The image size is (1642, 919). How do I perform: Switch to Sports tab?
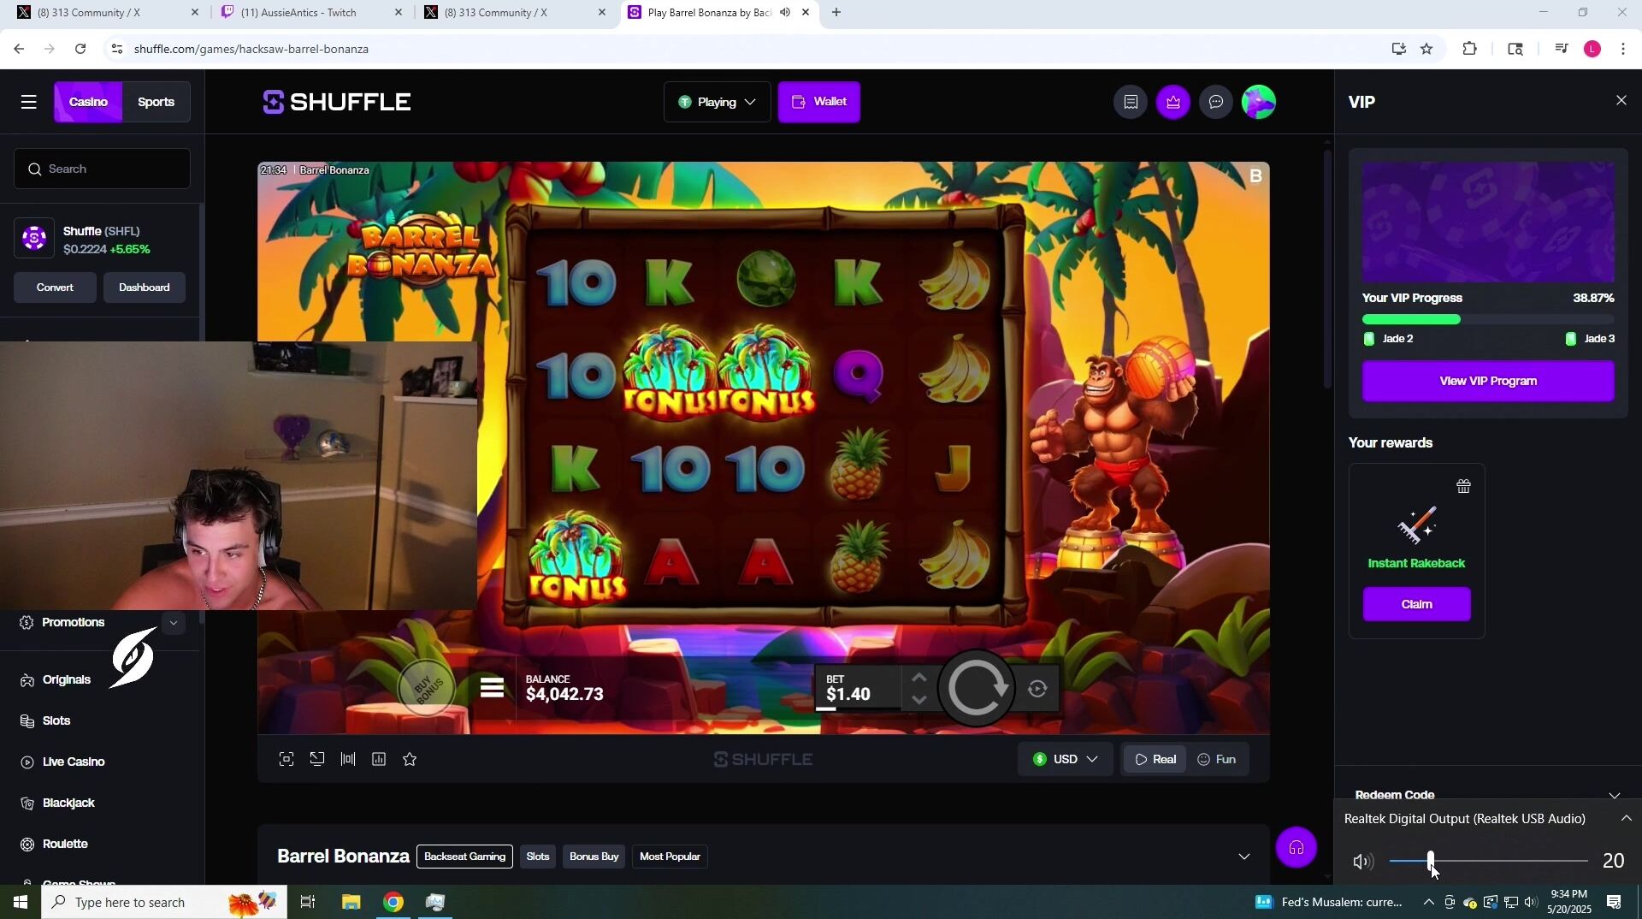point(156,103)
